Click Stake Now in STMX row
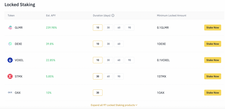225x109 pixels. point(212,76)
